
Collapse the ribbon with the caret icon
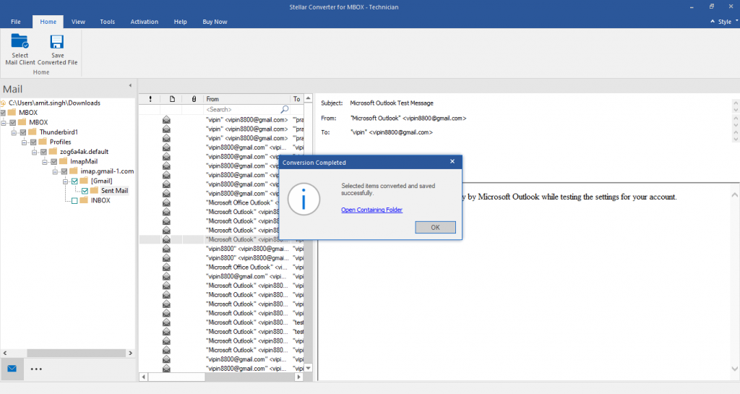[x=712, y=21]
